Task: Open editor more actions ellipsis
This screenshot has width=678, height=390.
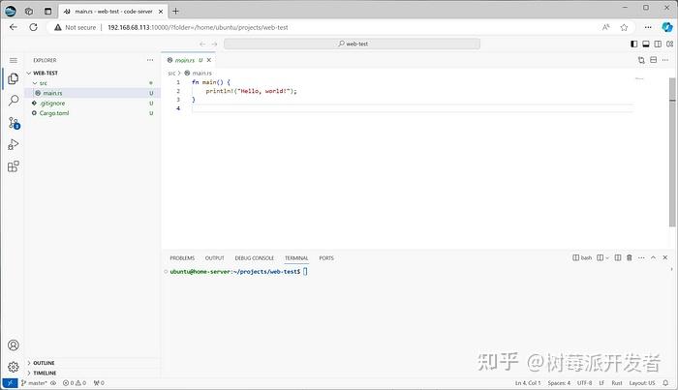Action: pos(665,60)
